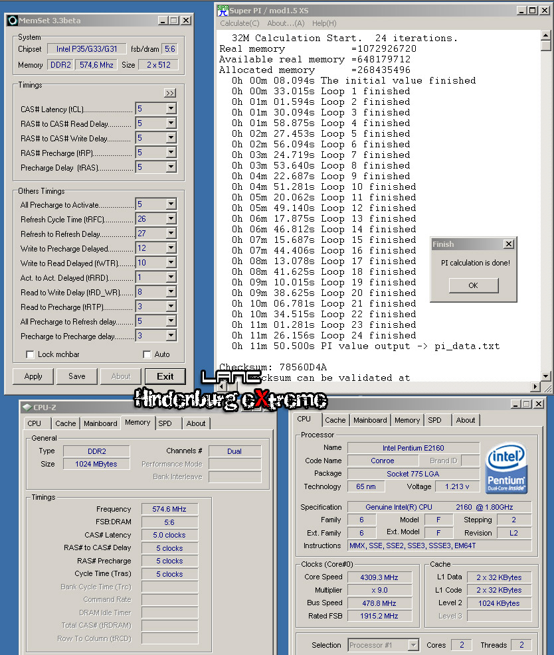Click the Core Speed 4309.3 MHz value

[x=379, y=577]
